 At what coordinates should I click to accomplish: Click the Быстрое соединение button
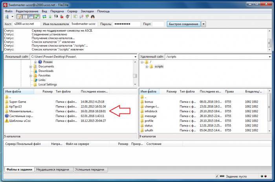(183, 24)
